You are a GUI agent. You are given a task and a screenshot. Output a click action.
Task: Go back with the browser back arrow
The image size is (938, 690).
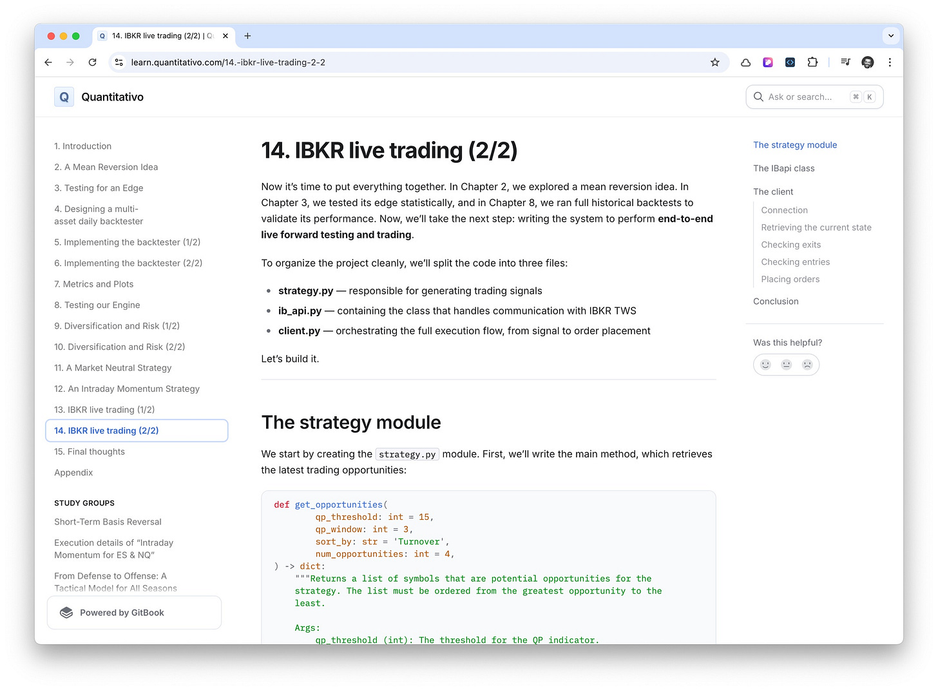(48, 62)
